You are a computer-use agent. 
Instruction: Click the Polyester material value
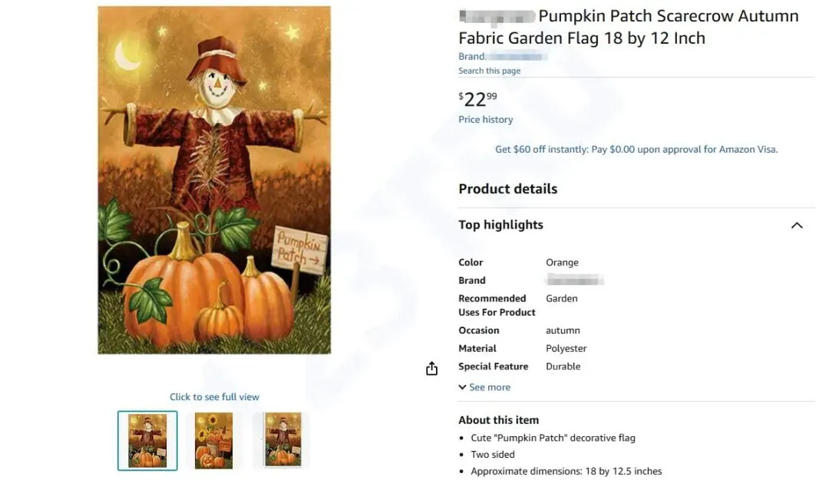pyautogui.click(x=566, y=348)
